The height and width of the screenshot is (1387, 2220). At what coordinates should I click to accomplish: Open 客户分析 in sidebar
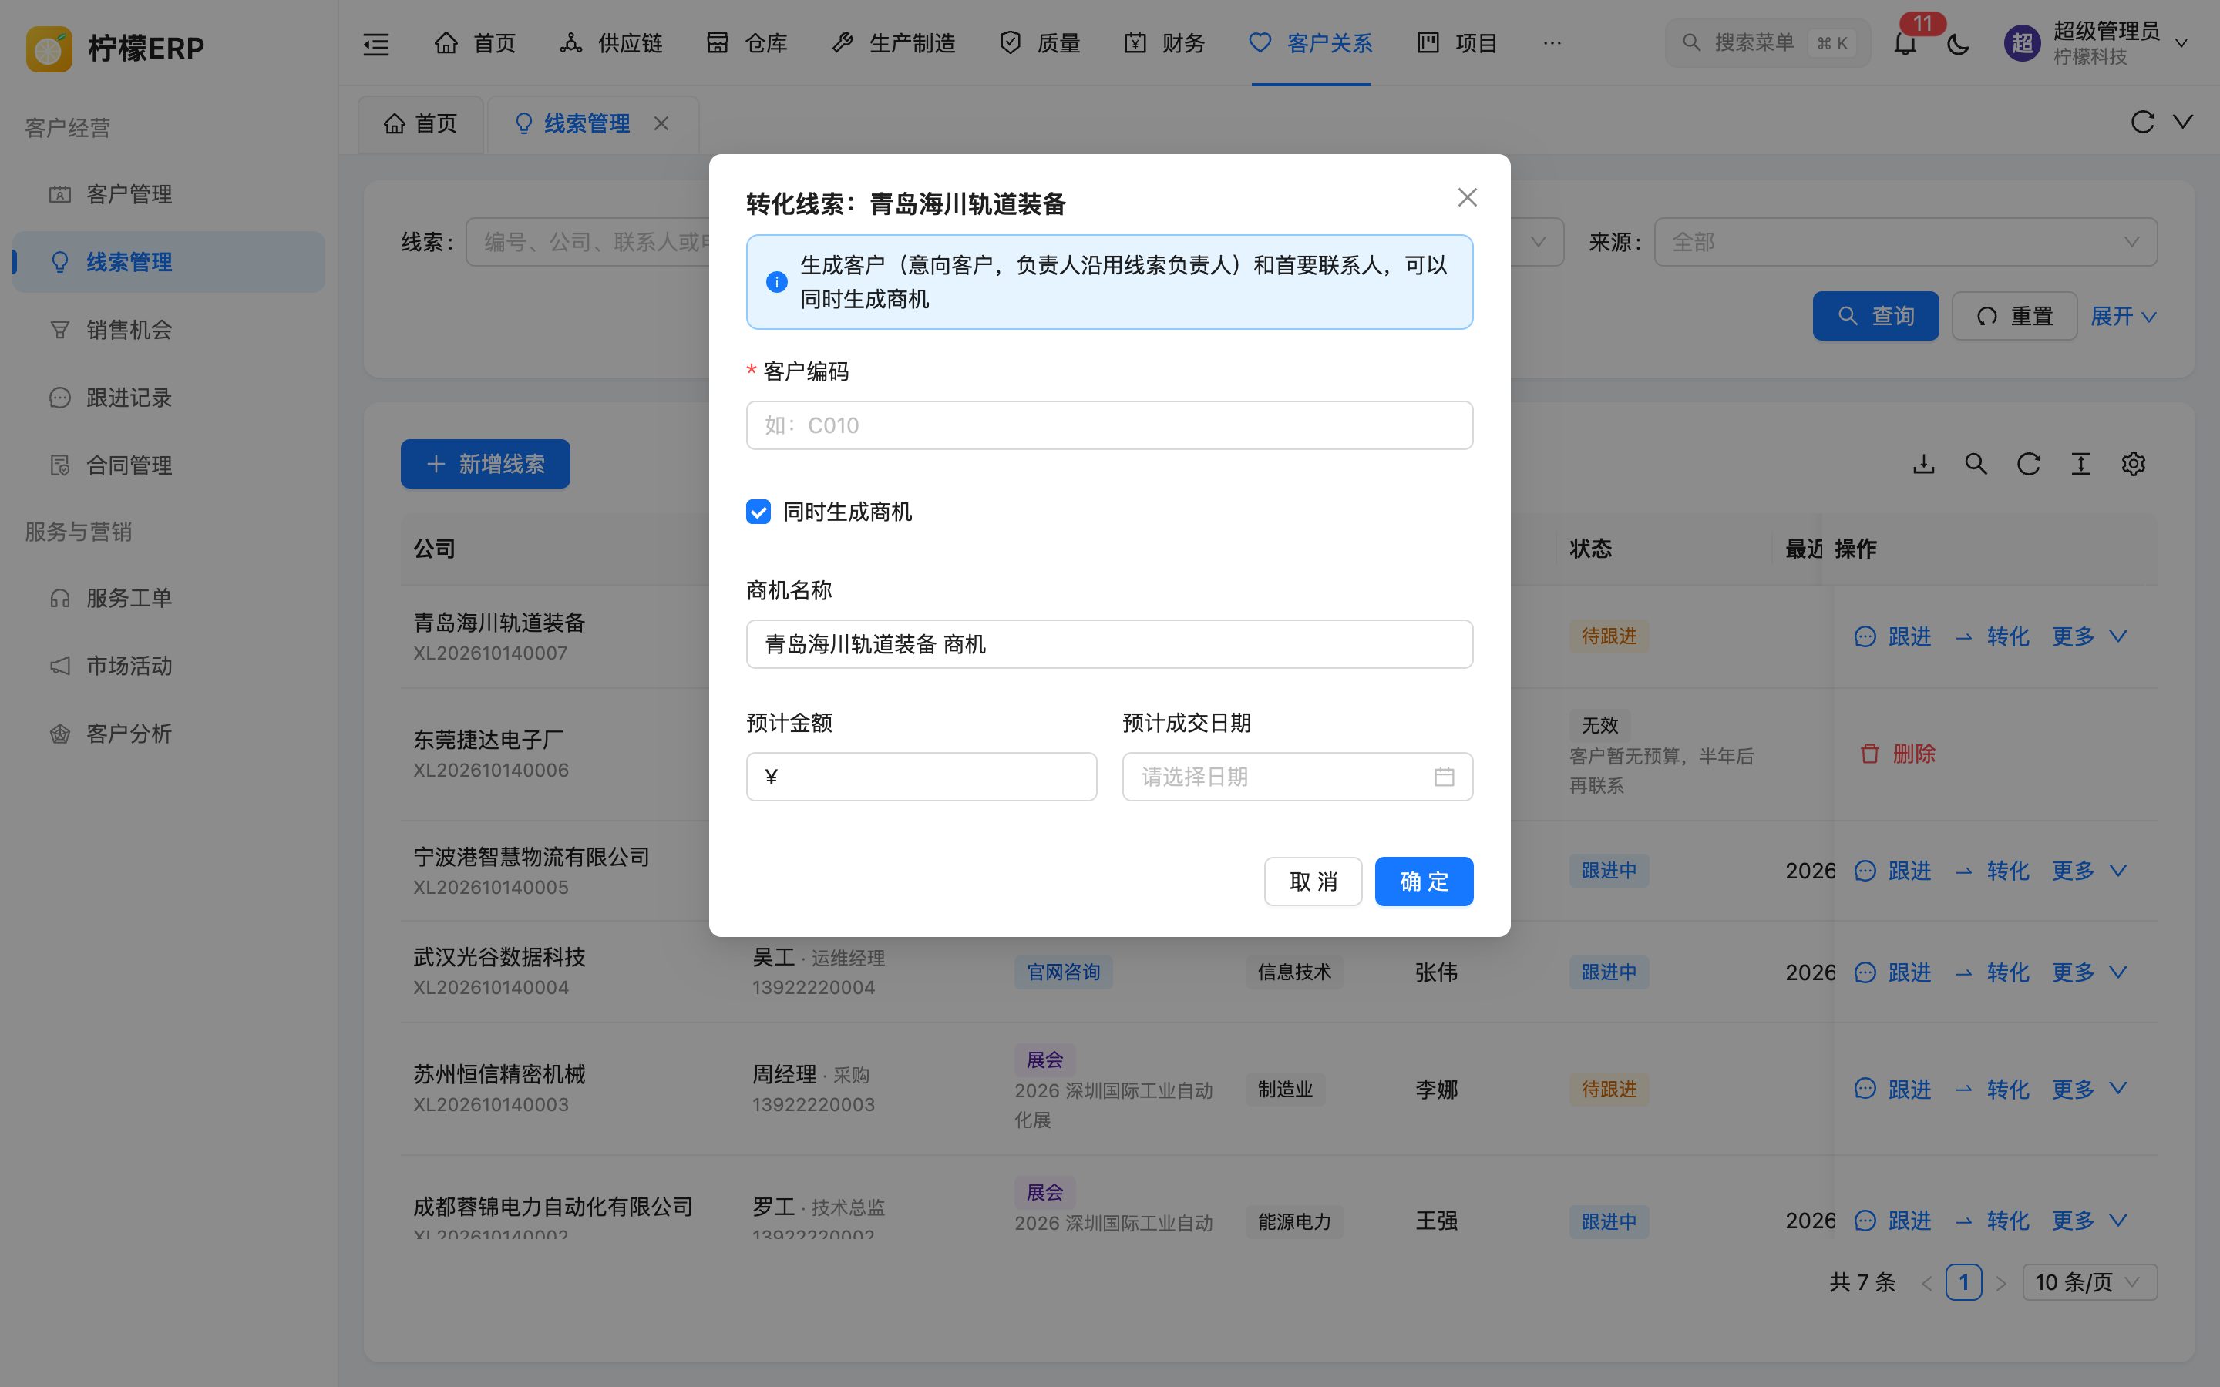(x=169, y=734)
